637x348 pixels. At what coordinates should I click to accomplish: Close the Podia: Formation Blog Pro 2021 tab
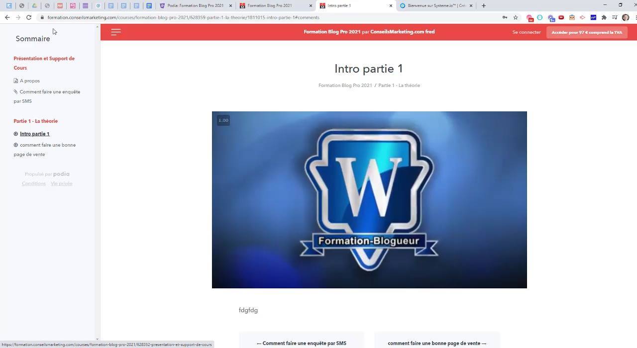click(x=230, y=5)
